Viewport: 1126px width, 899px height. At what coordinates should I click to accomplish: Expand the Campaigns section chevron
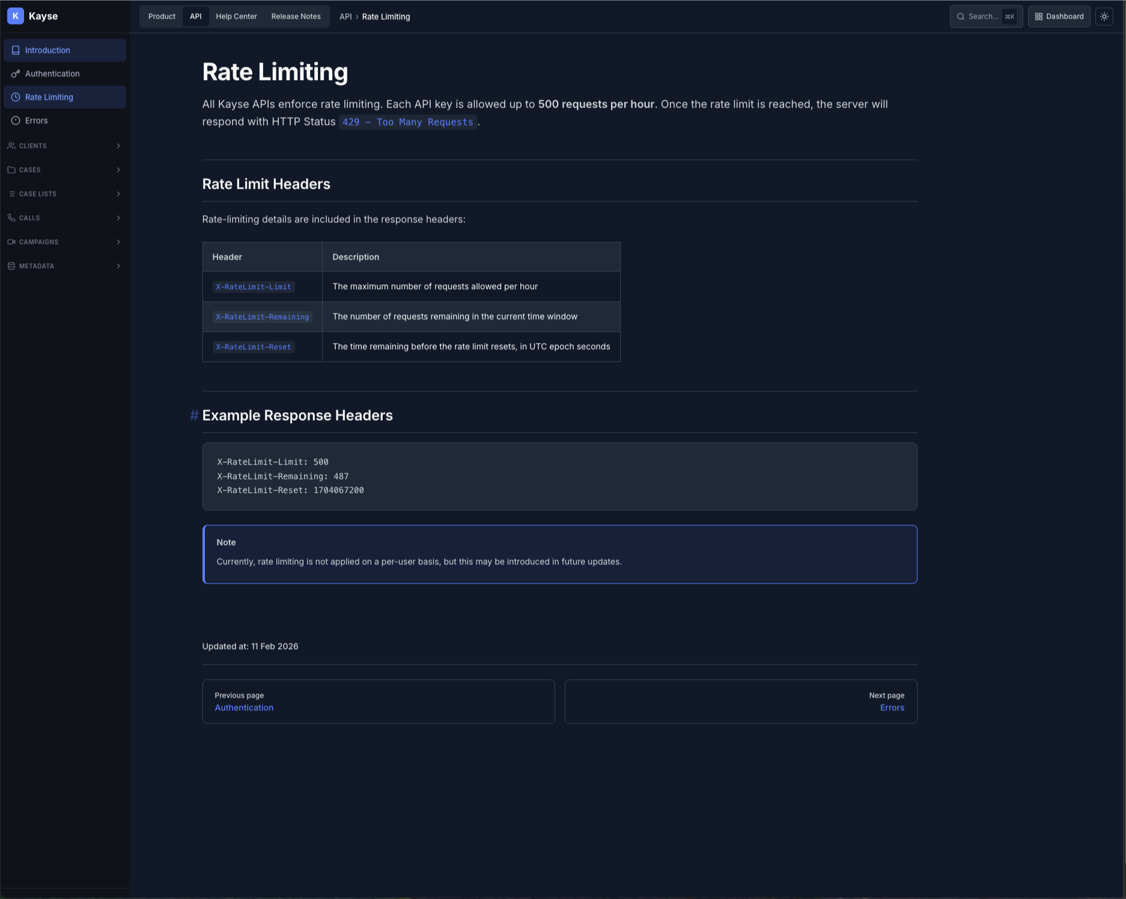click(118, 242)
